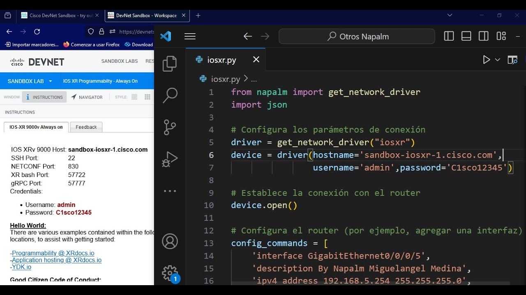This screenshot has height=295, width=526.
Task: Toggle the secondary side bar layout
Action: (483, 36)
